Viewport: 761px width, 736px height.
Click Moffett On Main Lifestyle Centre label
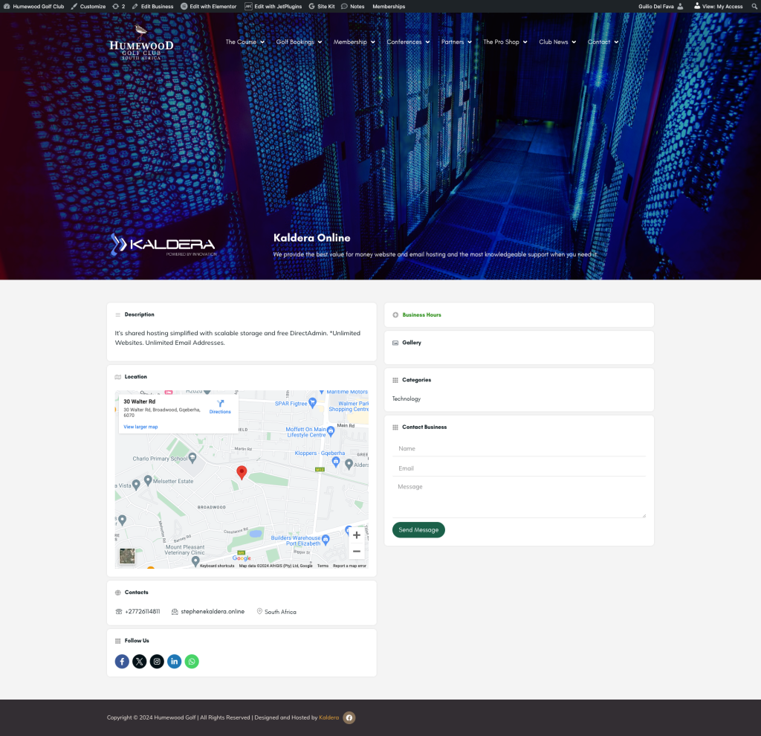tap(305, 432)
